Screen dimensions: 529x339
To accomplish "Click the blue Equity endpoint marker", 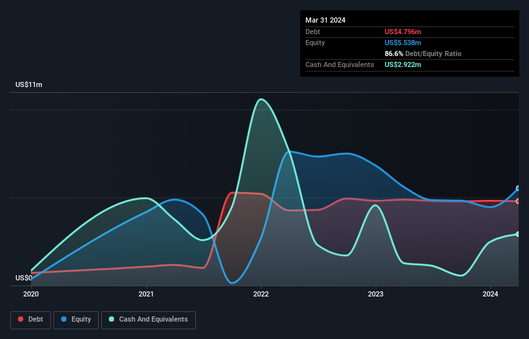I will (x=518, y=188).
